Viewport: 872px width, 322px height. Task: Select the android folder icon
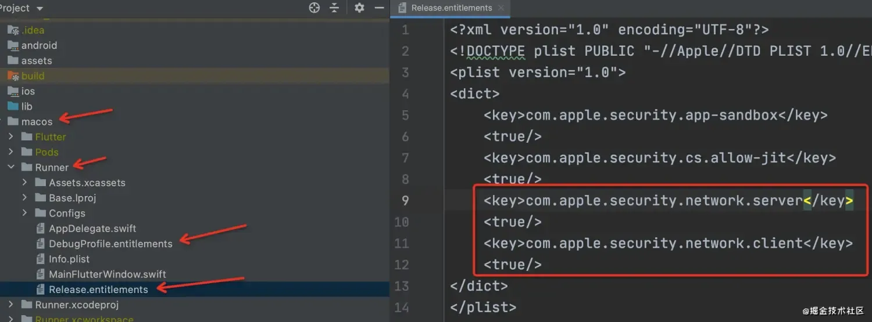[13, 45]
